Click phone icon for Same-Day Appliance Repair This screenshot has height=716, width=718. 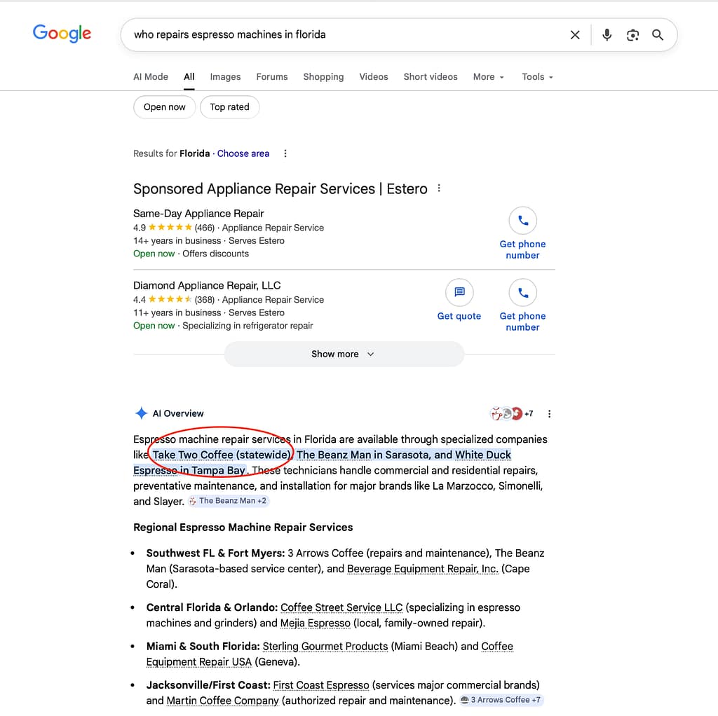tap(522, 221)
